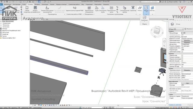This screenshot has width=193, height=109.
Task: Switch to the Structure (Конструкция) ribbon tab
Action: pos(17,5)
